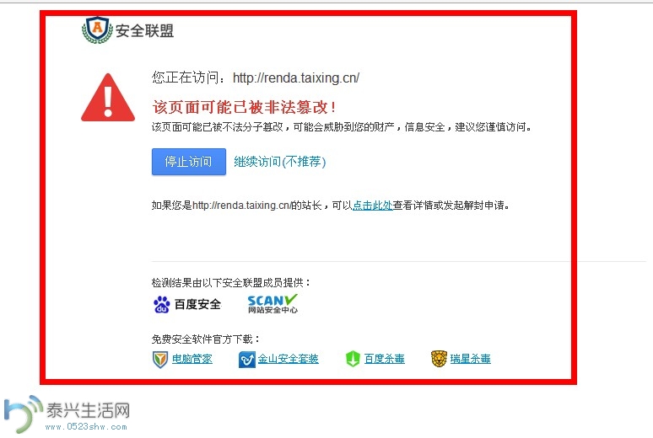Screen dimensions: 653x438
Task: Open the 电脑管家 download link
Action: (x=192, y=359)
